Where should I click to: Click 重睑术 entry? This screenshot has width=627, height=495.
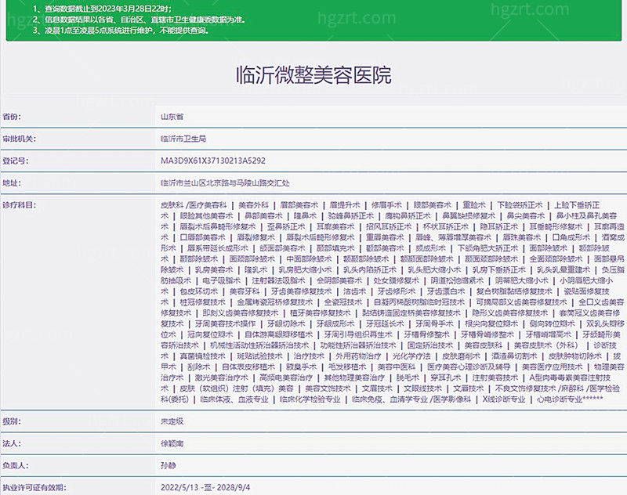[x=474, y=205]
